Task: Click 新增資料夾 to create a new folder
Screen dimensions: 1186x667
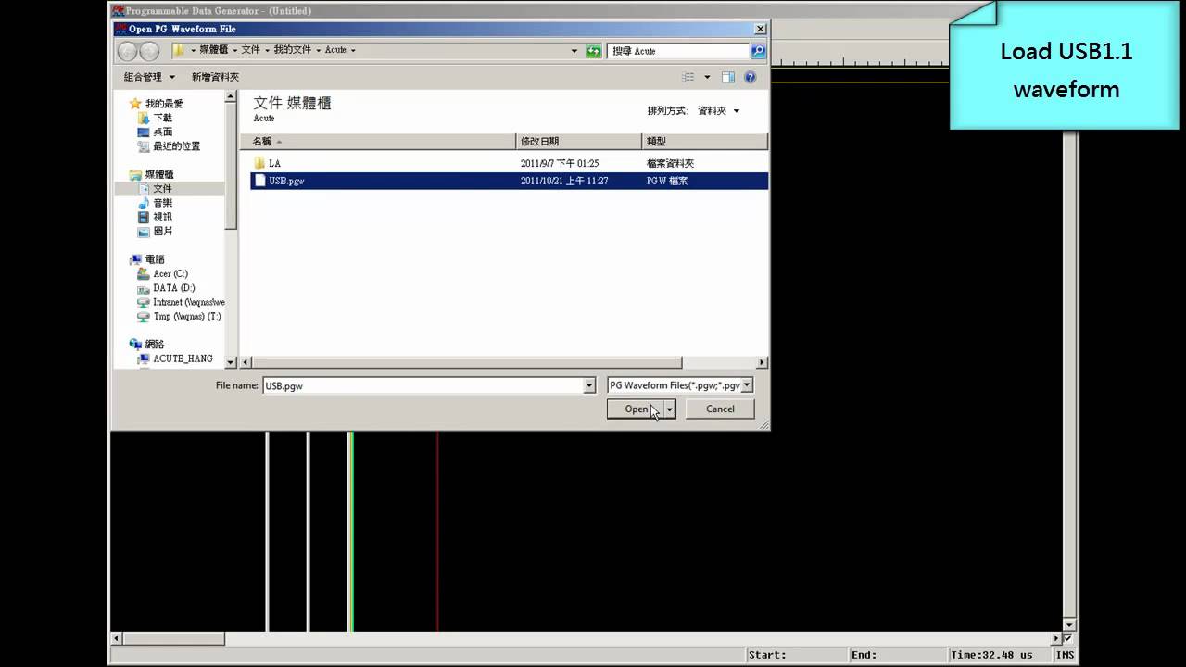Action: tap(215, 77)
